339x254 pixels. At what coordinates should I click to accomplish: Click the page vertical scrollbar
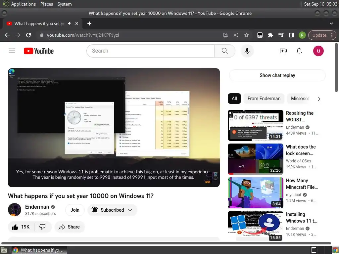(336, 67)
